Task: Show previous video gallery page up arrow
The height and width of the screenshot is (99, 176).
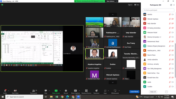Action: 113,15
